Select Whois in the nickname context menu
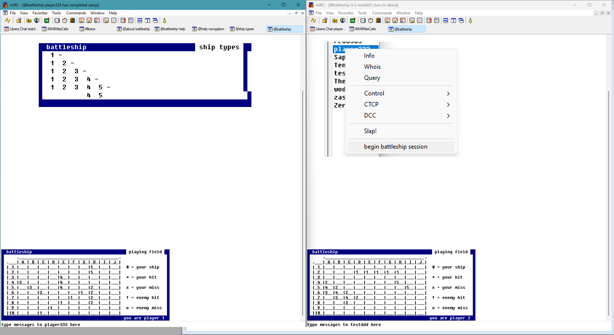Viewport: 614px width, 335px height. [x=401, y=67]
